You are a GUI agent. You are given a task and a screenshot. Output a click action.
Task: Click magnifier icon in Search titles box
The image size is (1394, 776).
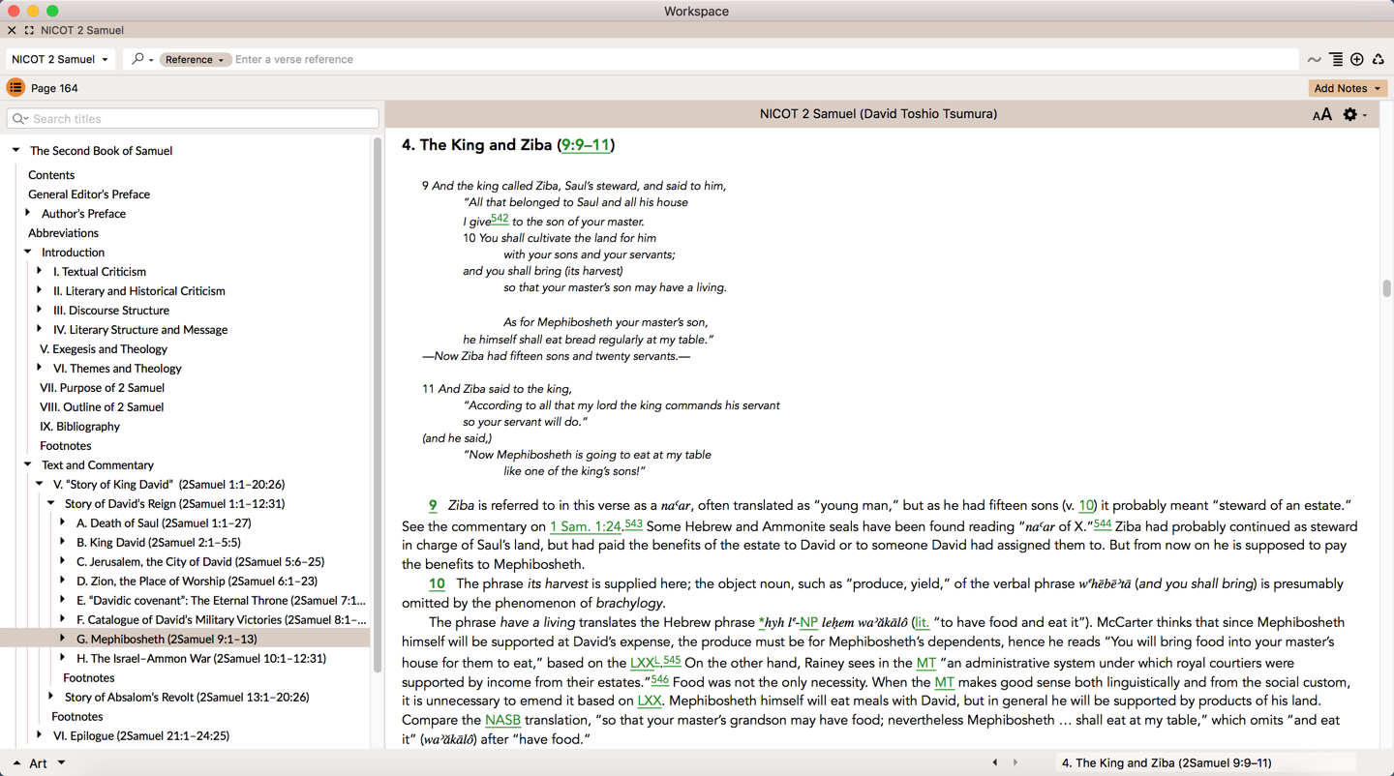(x=20, y=119)
